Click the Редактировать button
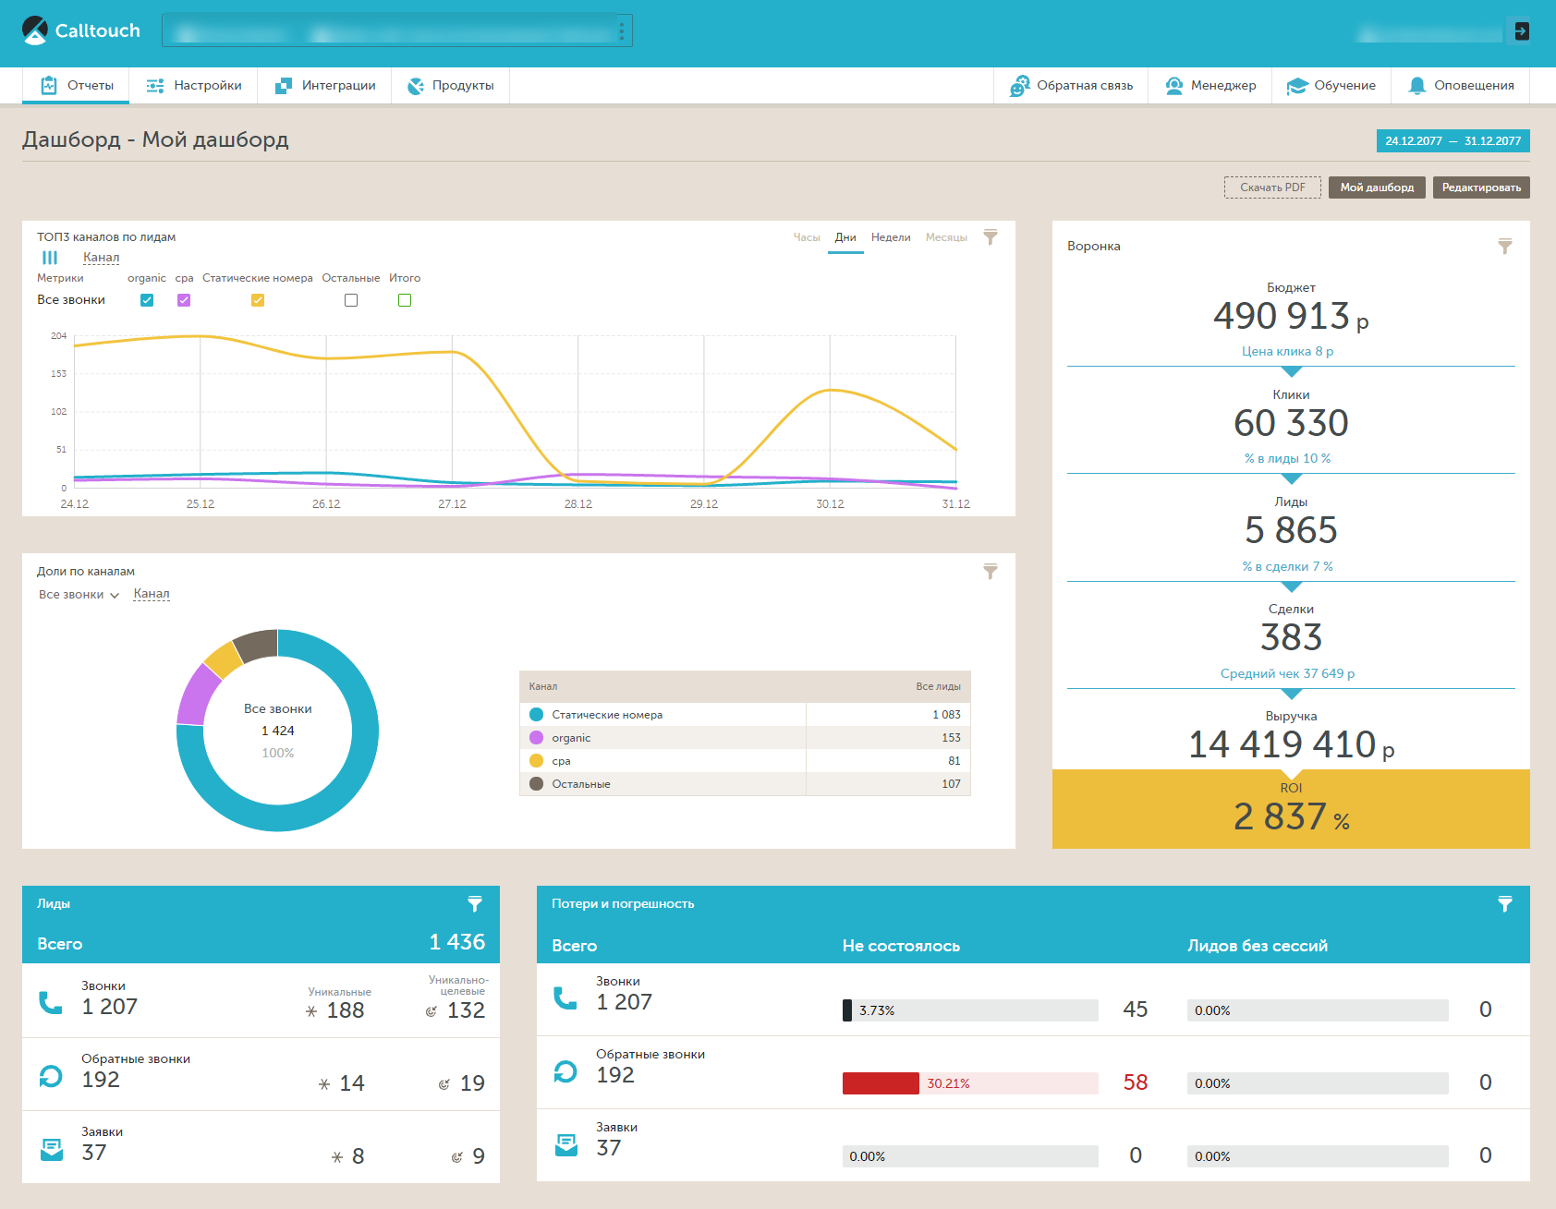 click(x=1480, y=187)
